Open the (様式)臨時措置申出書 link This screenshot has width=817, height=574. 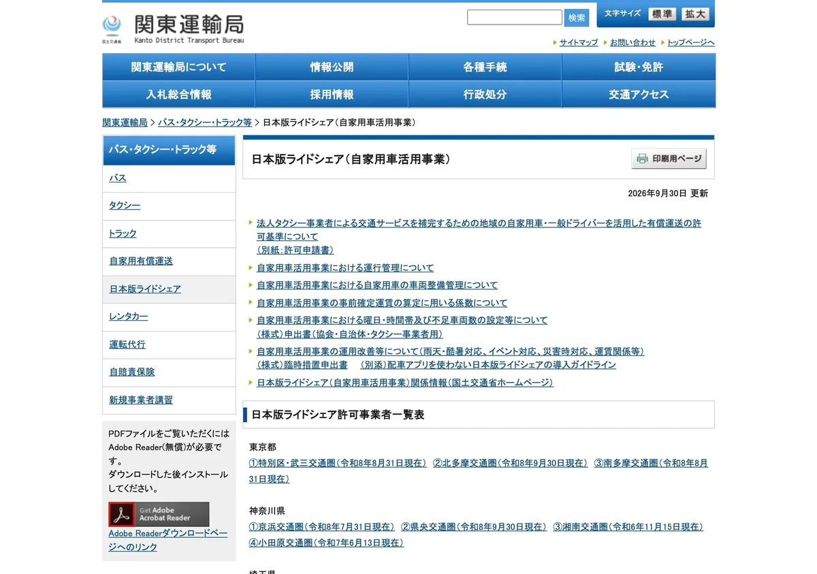pos(302,365)
